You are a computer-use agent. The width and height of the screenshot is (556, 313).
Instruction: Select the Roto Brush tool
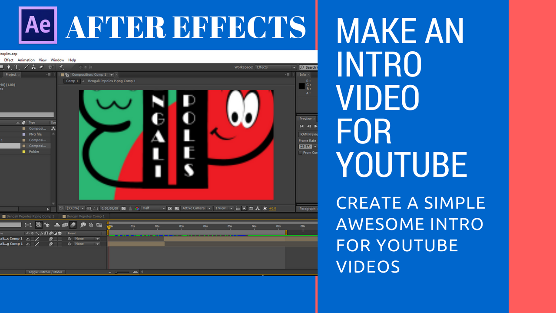click(51, 67)
